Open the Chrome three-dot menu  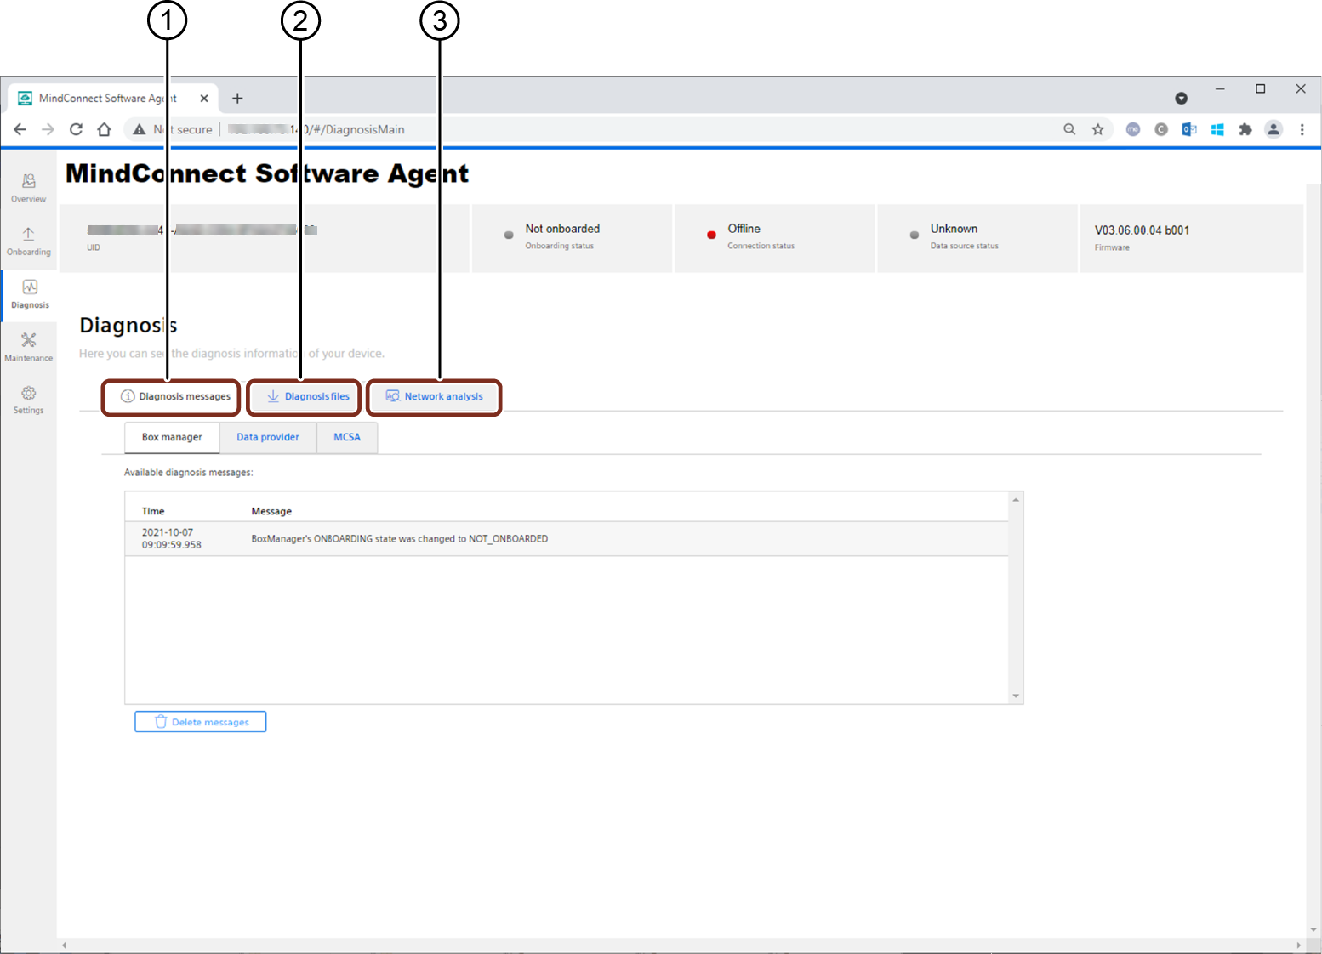point(1302,129)
